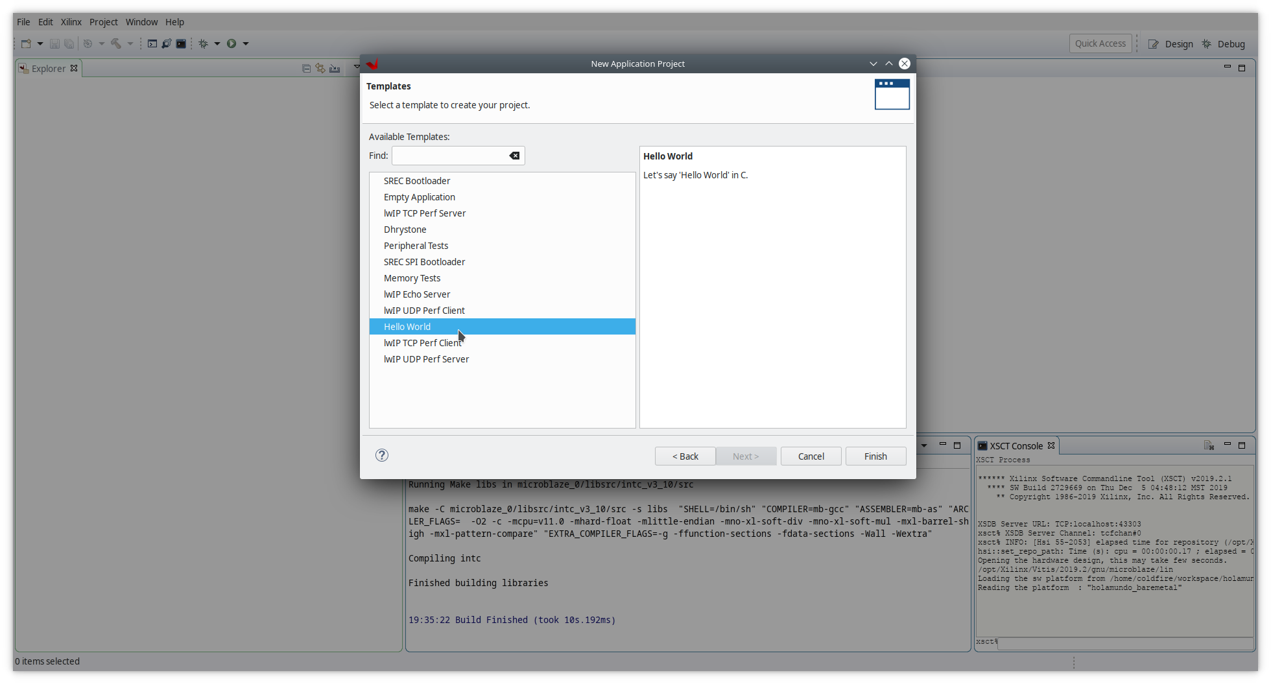Toggle Link with Editor in Explorer
Screen dimensions: 1271x684
pyautogui.click(x=320, y=68)
